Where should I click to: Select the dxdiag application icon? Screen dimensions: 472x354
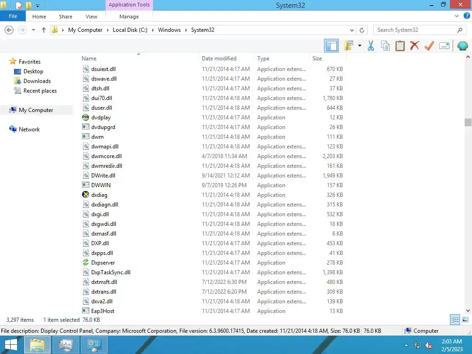point(85,195)
